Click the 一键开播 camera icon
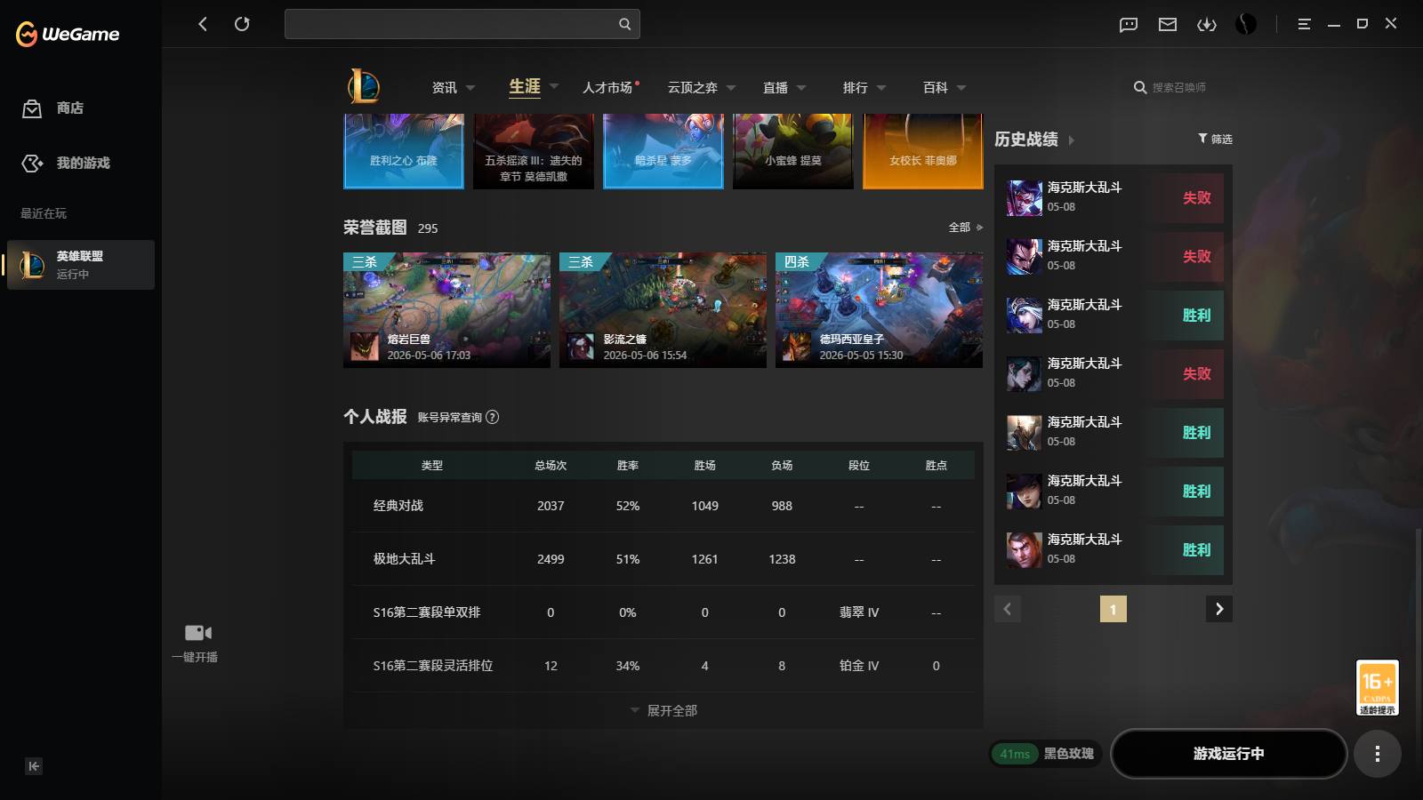Image resolution: width=1423 pixels, height=800 pixels. [x=197, y=633]
